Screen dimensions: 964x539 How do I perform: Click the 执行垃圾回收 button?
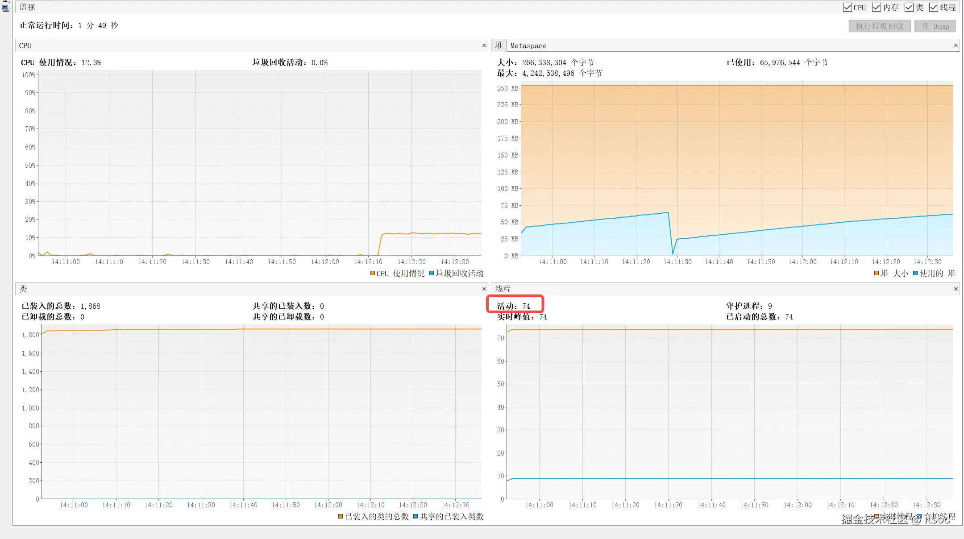tap(879, 26)
